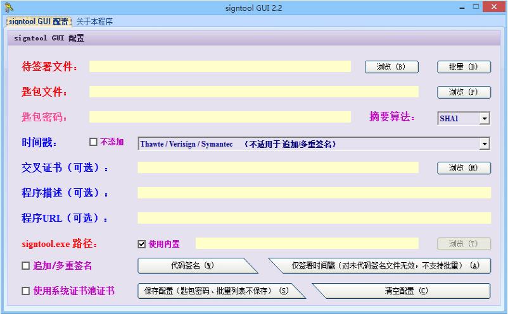This screenshot has width=508, height=314.
Task: Click the 匙包密码 password field
Action: [x=220, y=117]
